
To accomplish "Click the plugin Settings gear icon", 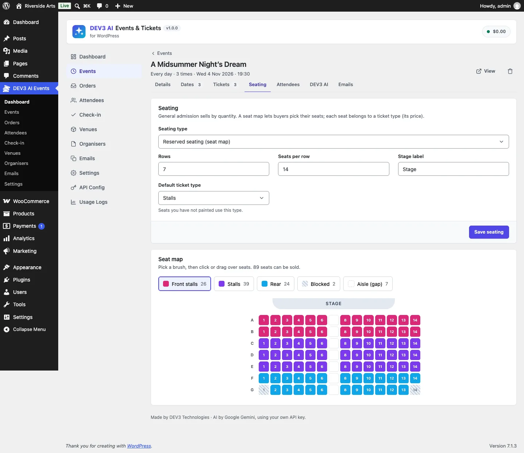I will coord(74,173).
